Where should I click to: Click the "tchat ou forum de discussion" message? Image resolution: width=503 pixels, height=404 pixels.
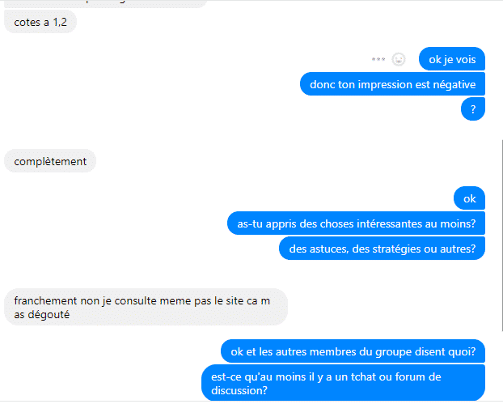[x=343, y=383]
